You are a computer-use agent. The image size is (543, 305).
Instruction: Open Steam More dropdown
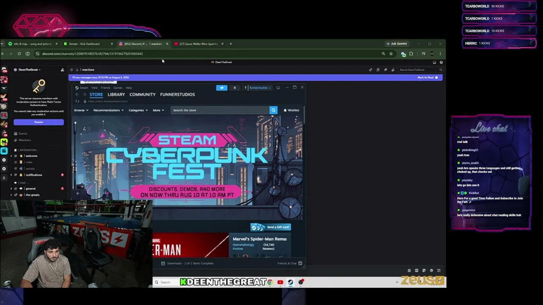point(158,110)
